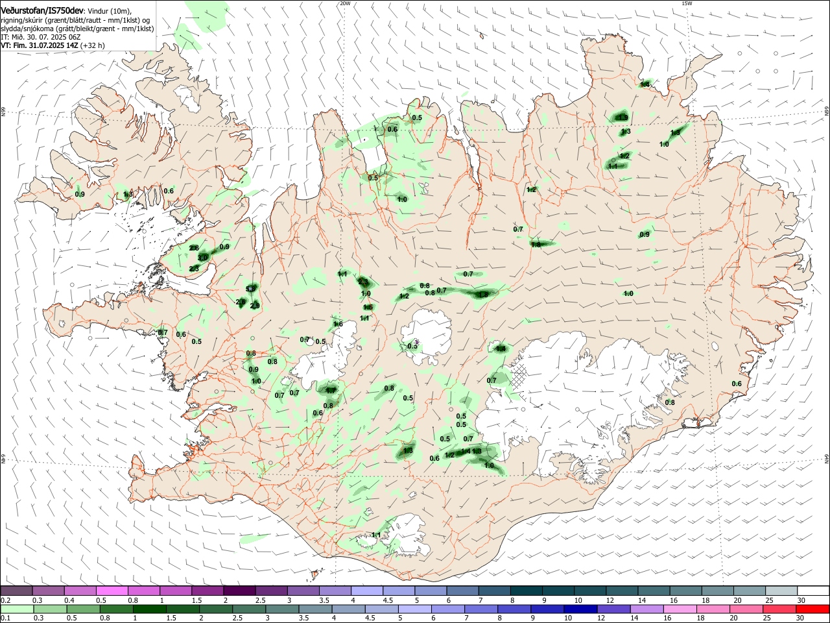Image resolution: width=830 pixels, height=623 pixels.
Task: Click the dark green swatch between 1 and 1.5, lower row
Action: pyautogui.click(x=150, y=609)
